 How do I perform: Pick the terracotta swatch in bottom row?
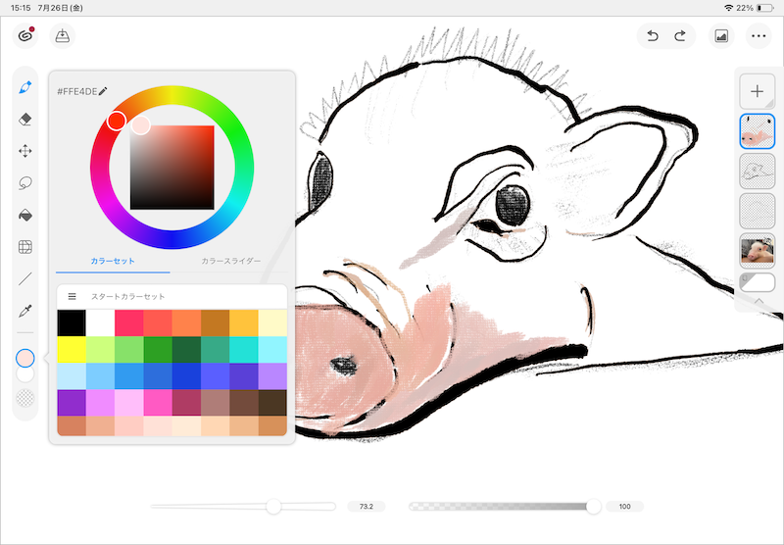[72, 426]
